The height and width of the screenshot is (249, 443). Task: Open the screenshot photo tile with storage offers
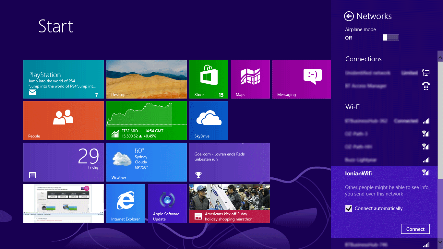pyautogui.click(x=64, y=204)
